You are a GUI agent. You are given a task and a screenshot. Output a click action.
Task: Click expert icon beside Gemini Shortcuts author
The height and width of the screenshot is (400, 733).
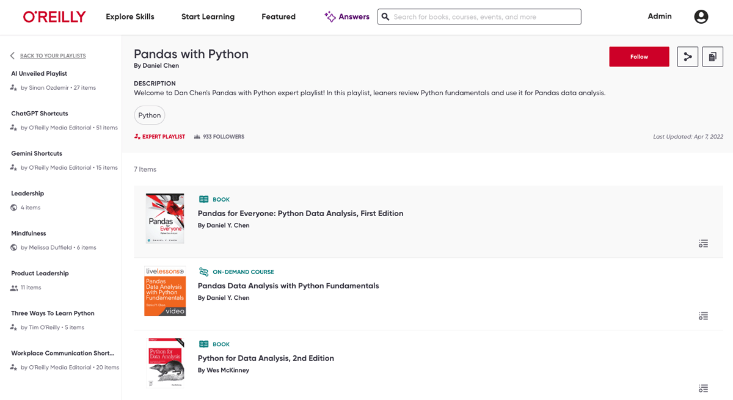(13, 168)
